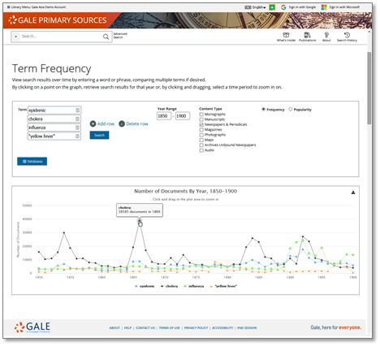The width and height of the screenshot is (380, 346).
Task: Check the Manuscripts content type
Action: click(201, 119)
